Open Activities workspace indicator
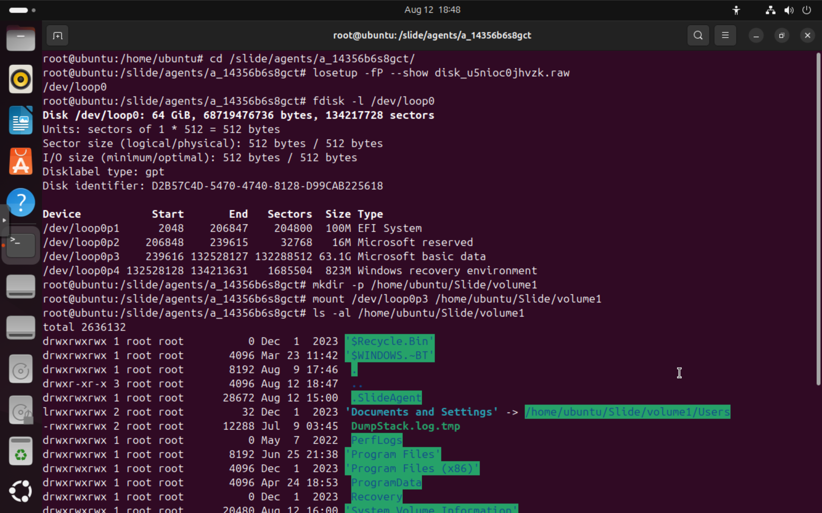This screenshot has width=822, height=513. 22,10
